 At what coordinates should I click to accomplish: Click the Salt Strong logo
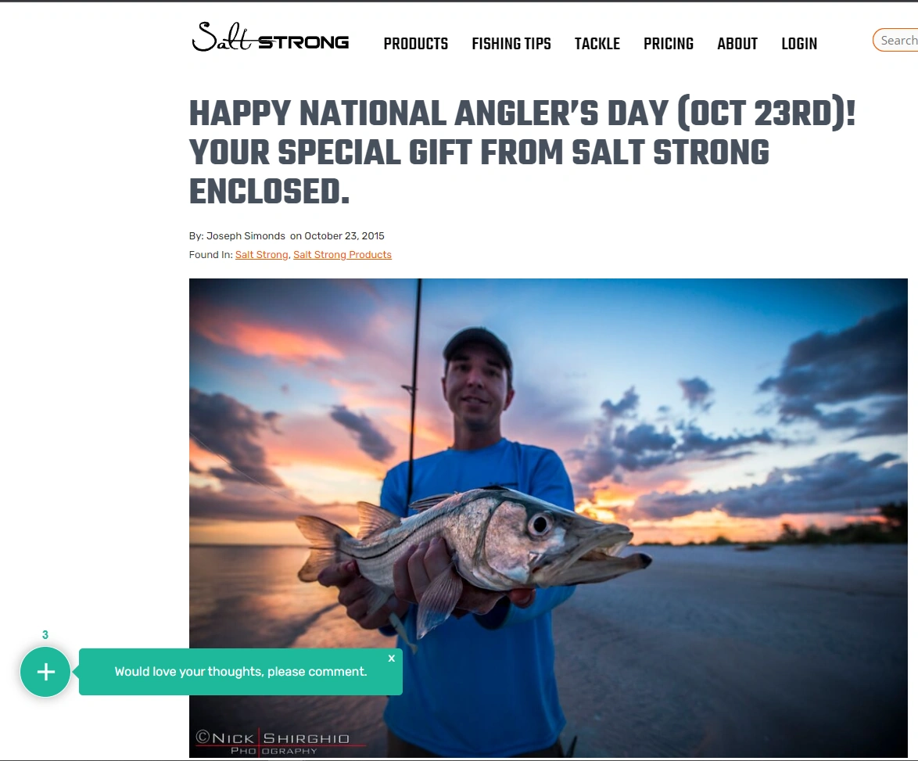(270, 38)
